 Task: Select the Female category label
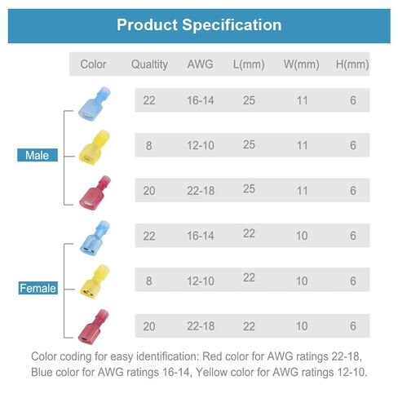pos(38,288)
